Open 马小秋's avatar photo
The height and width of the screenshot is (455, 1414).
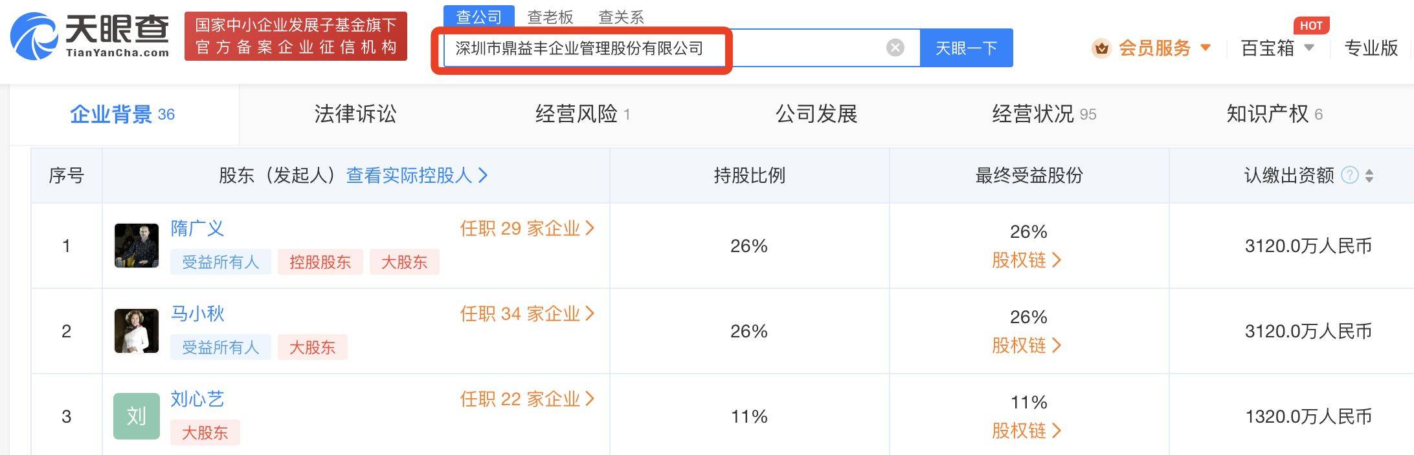[137, 331]
